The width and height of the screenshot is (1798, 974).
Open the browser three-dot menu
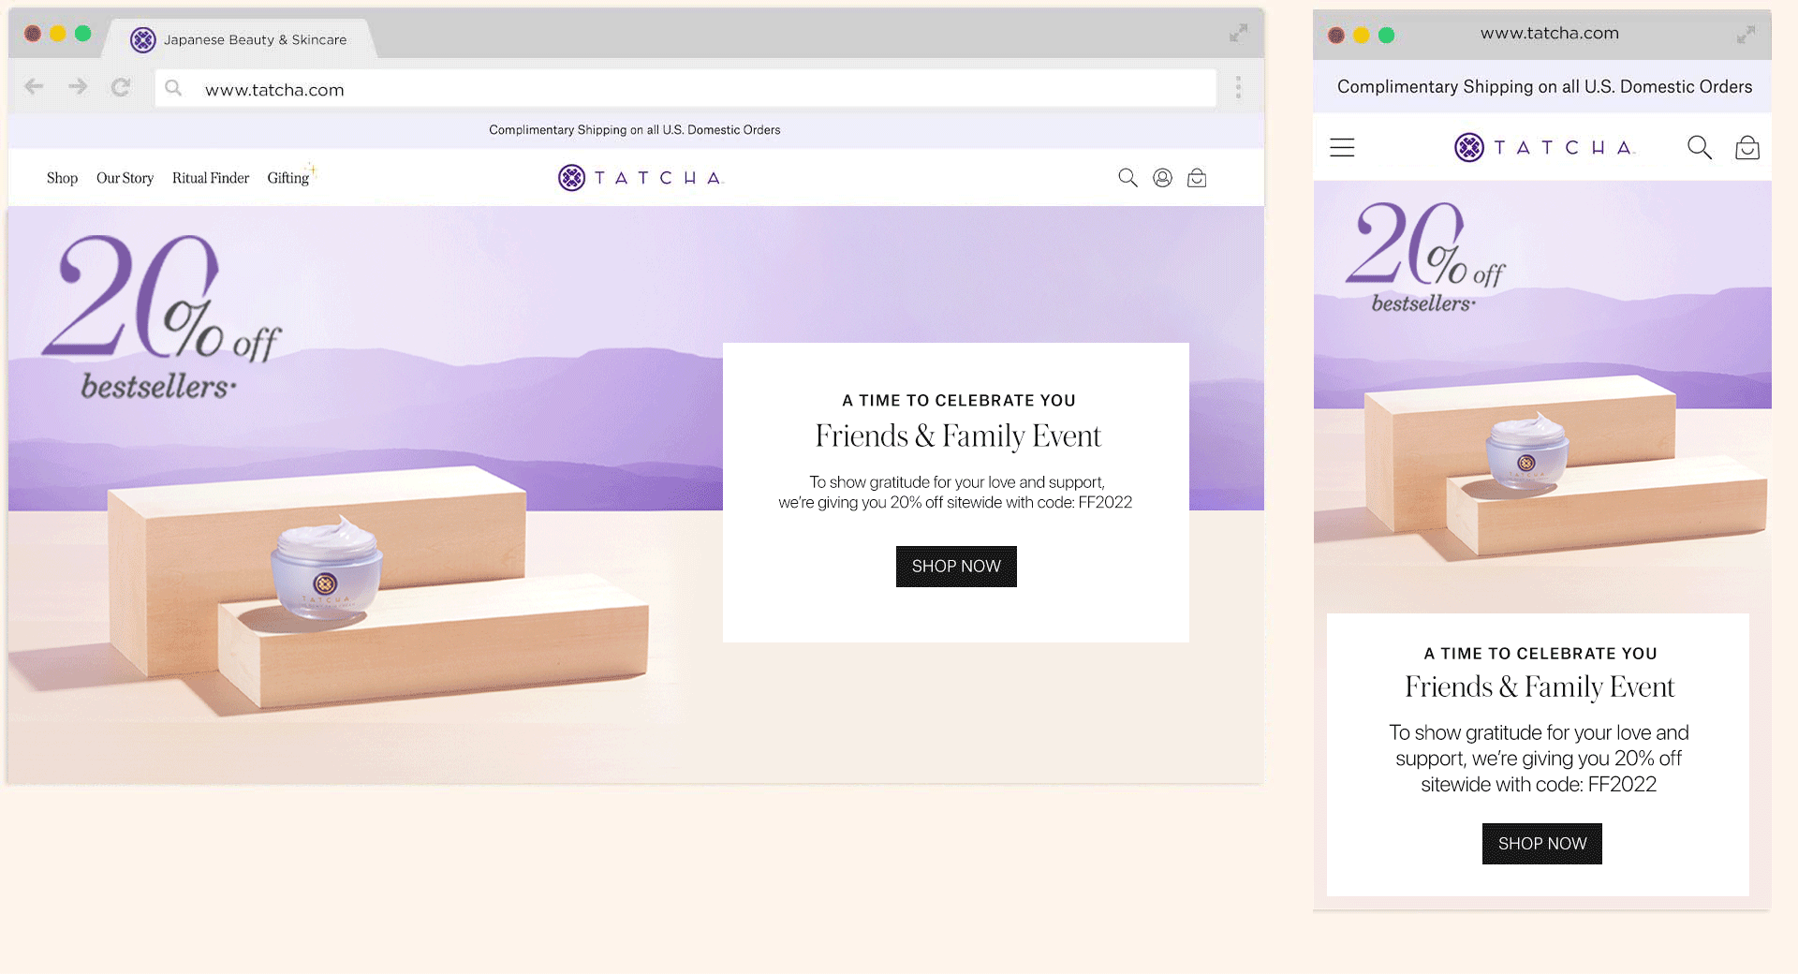pos(1238,87)
